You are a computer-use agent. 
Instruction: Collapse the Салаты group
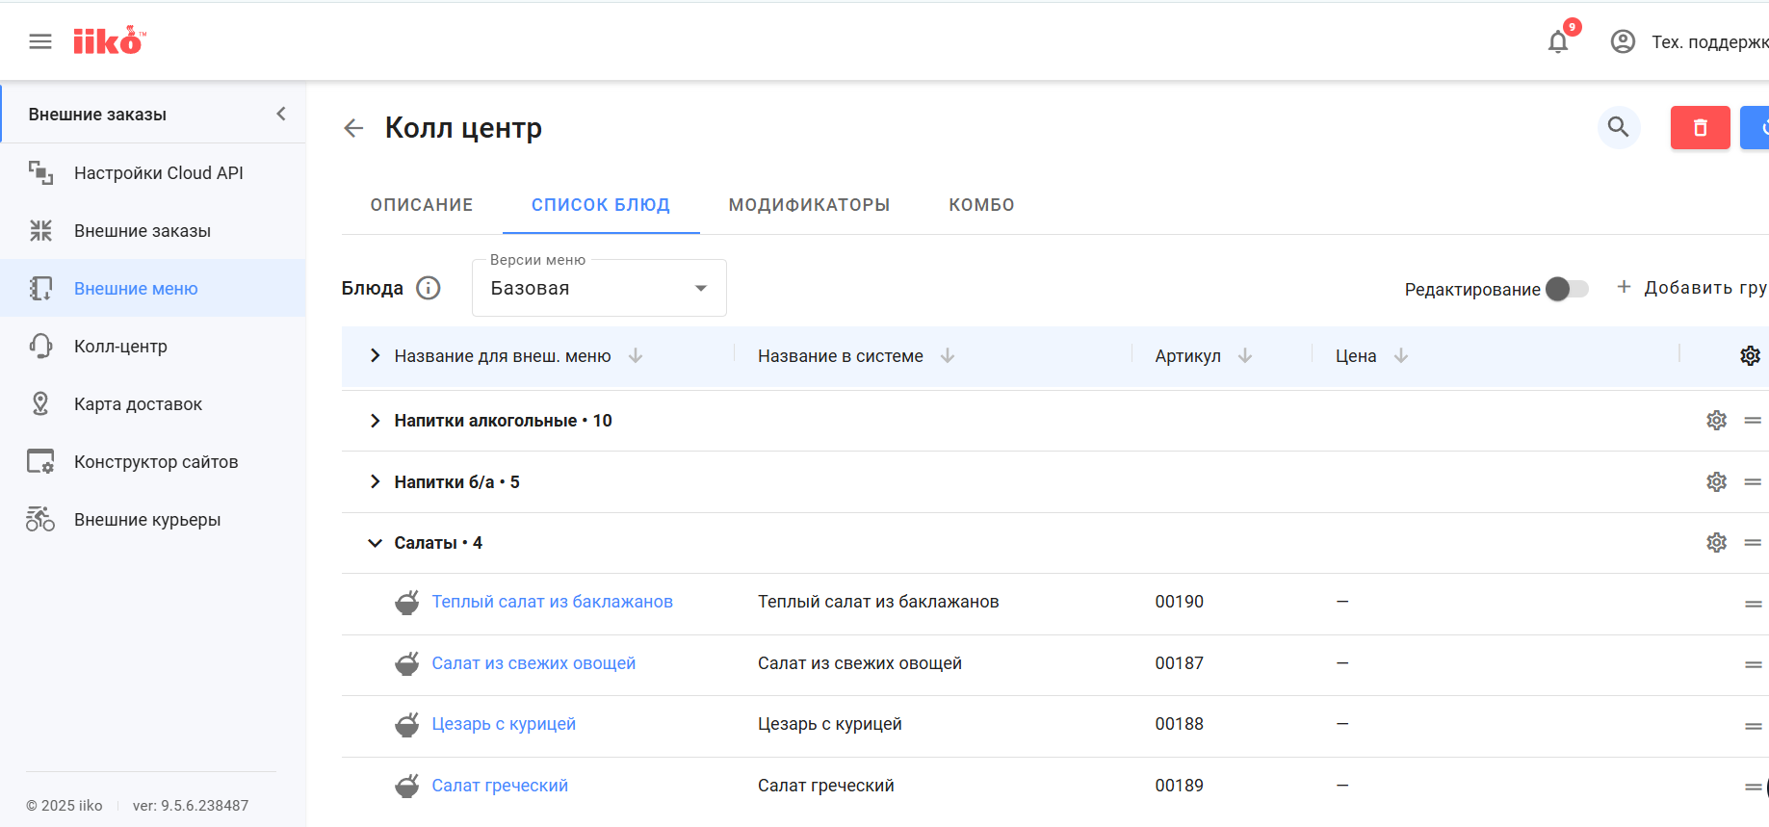point(375,543)
